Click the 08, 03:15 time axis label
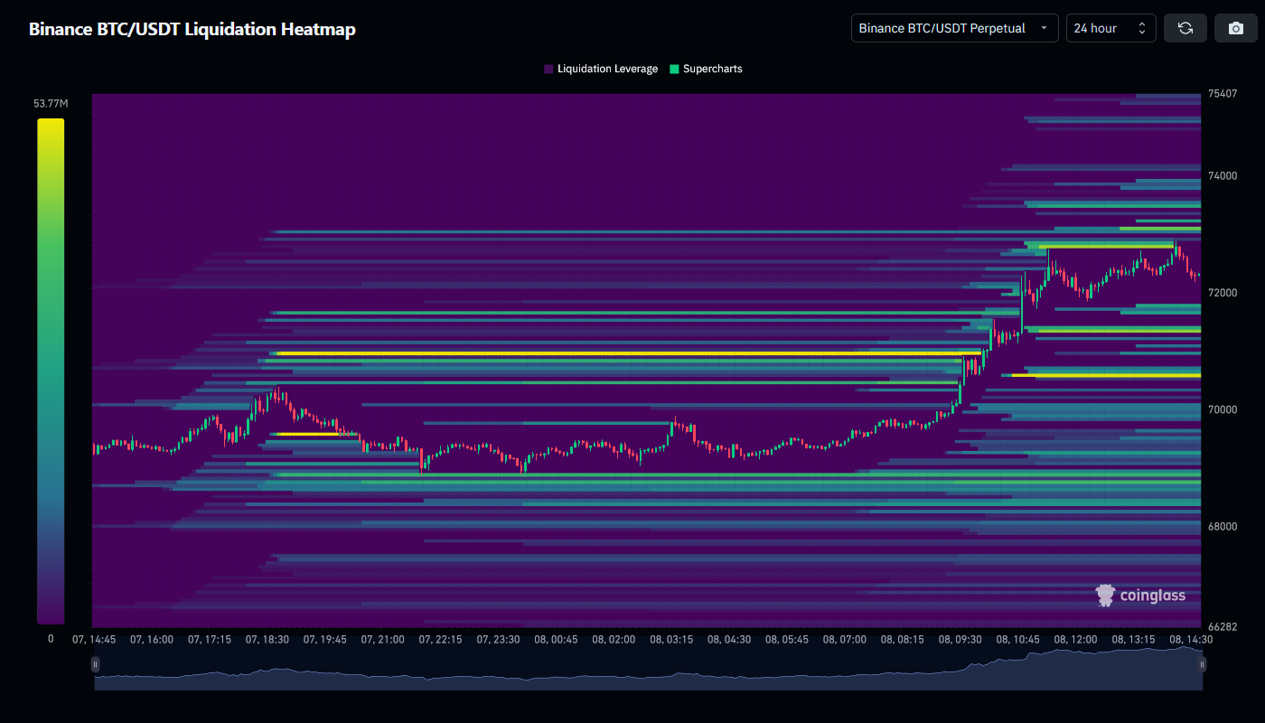The width and height of the screenshot is (1265, 723). 671,639
